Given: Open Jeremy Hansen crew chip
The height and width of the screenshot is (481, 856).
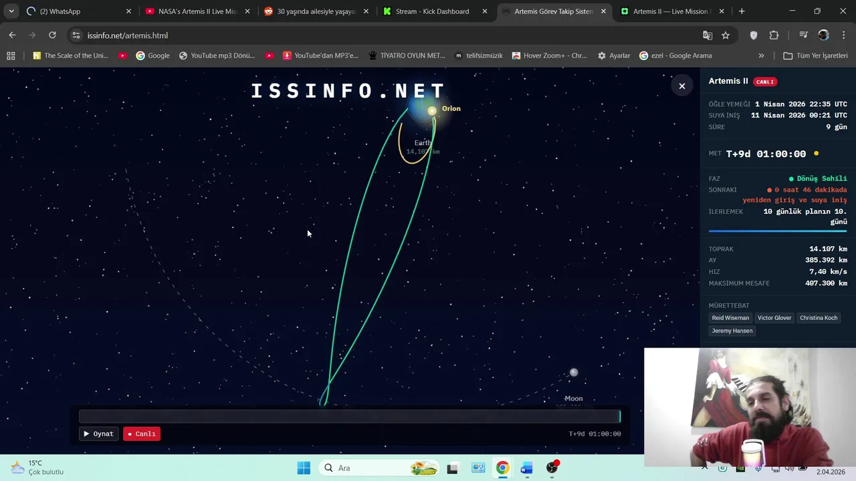Looking at the screenshot, I should pyautogui.click(x=732, y=331).
